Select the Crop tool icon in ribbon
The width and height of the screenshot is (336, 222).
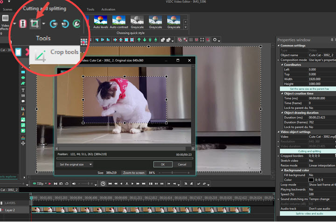[34, 23]
